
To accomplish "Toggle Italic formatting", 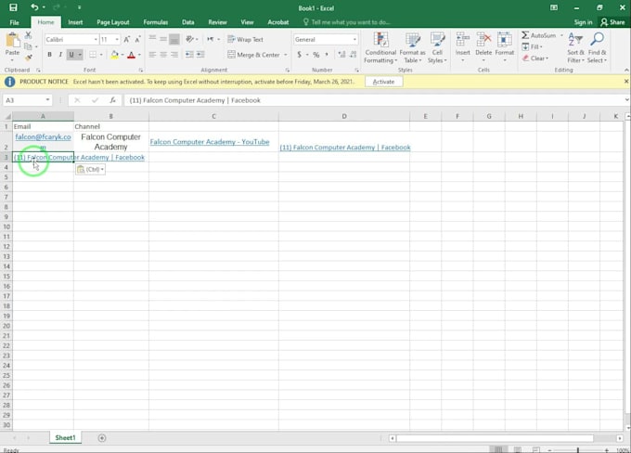I will [x=60, y=55].
